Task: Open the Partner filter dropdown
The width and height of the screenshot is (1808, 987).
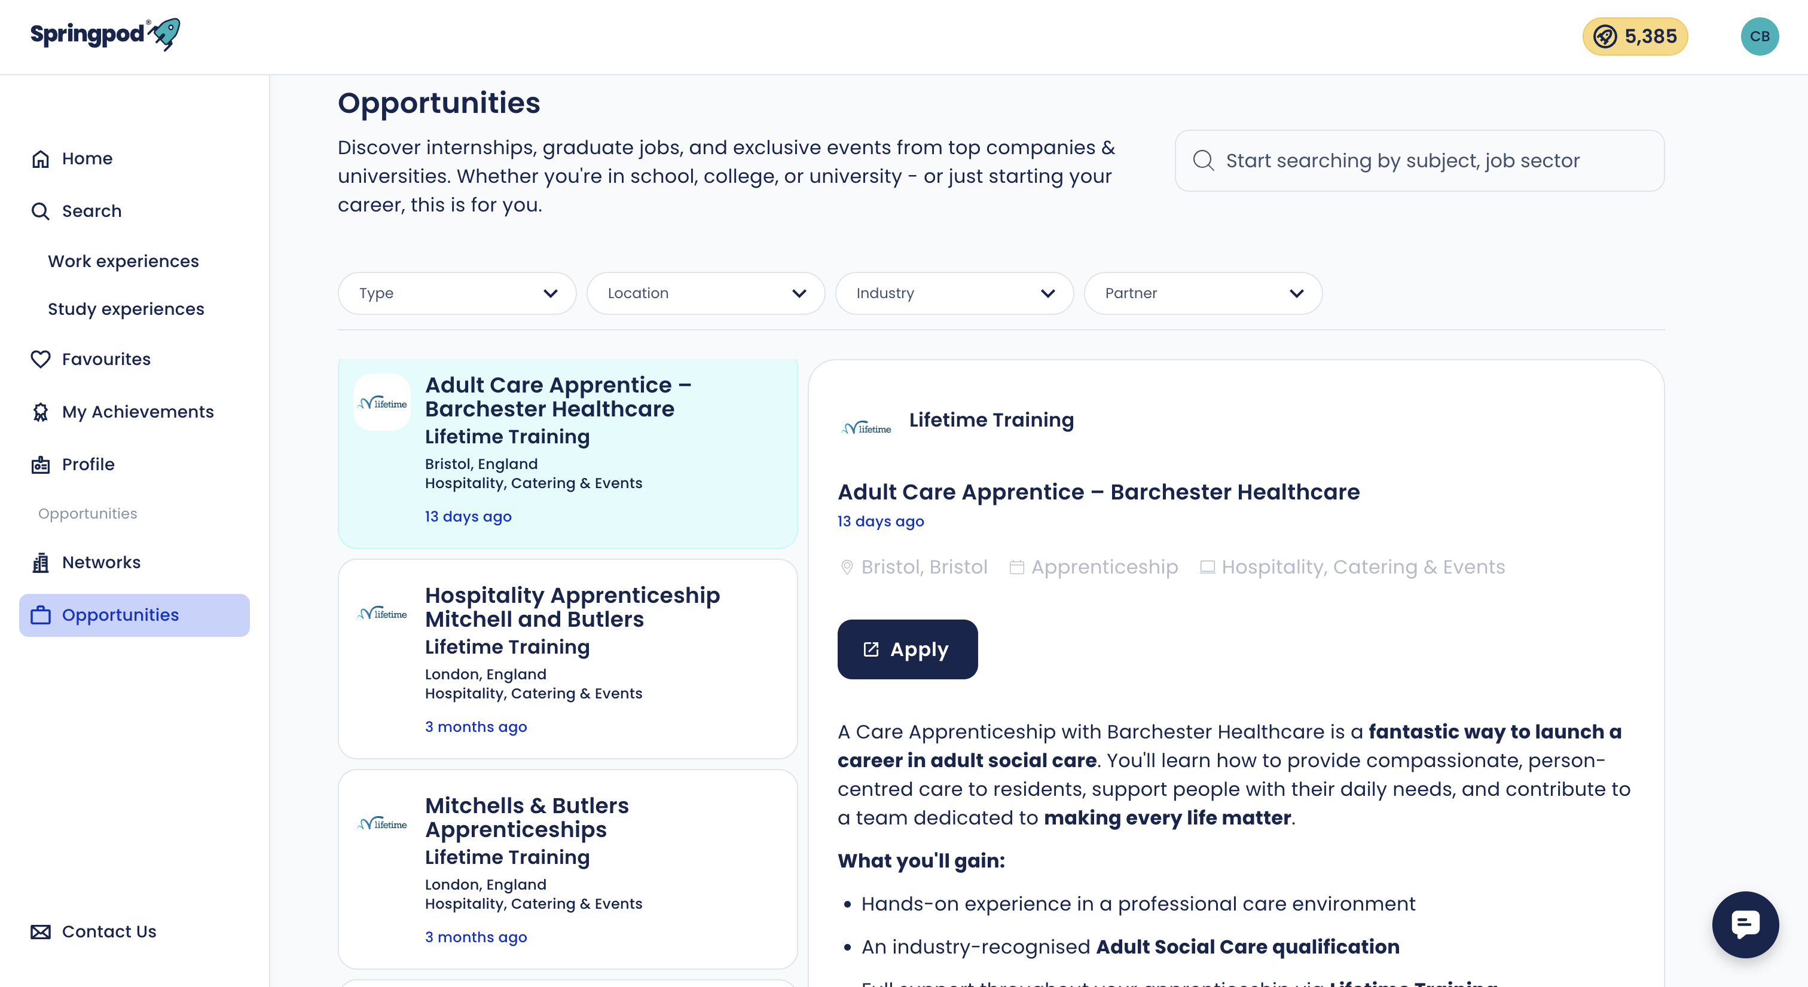Action: click(x=1203, y=293)
